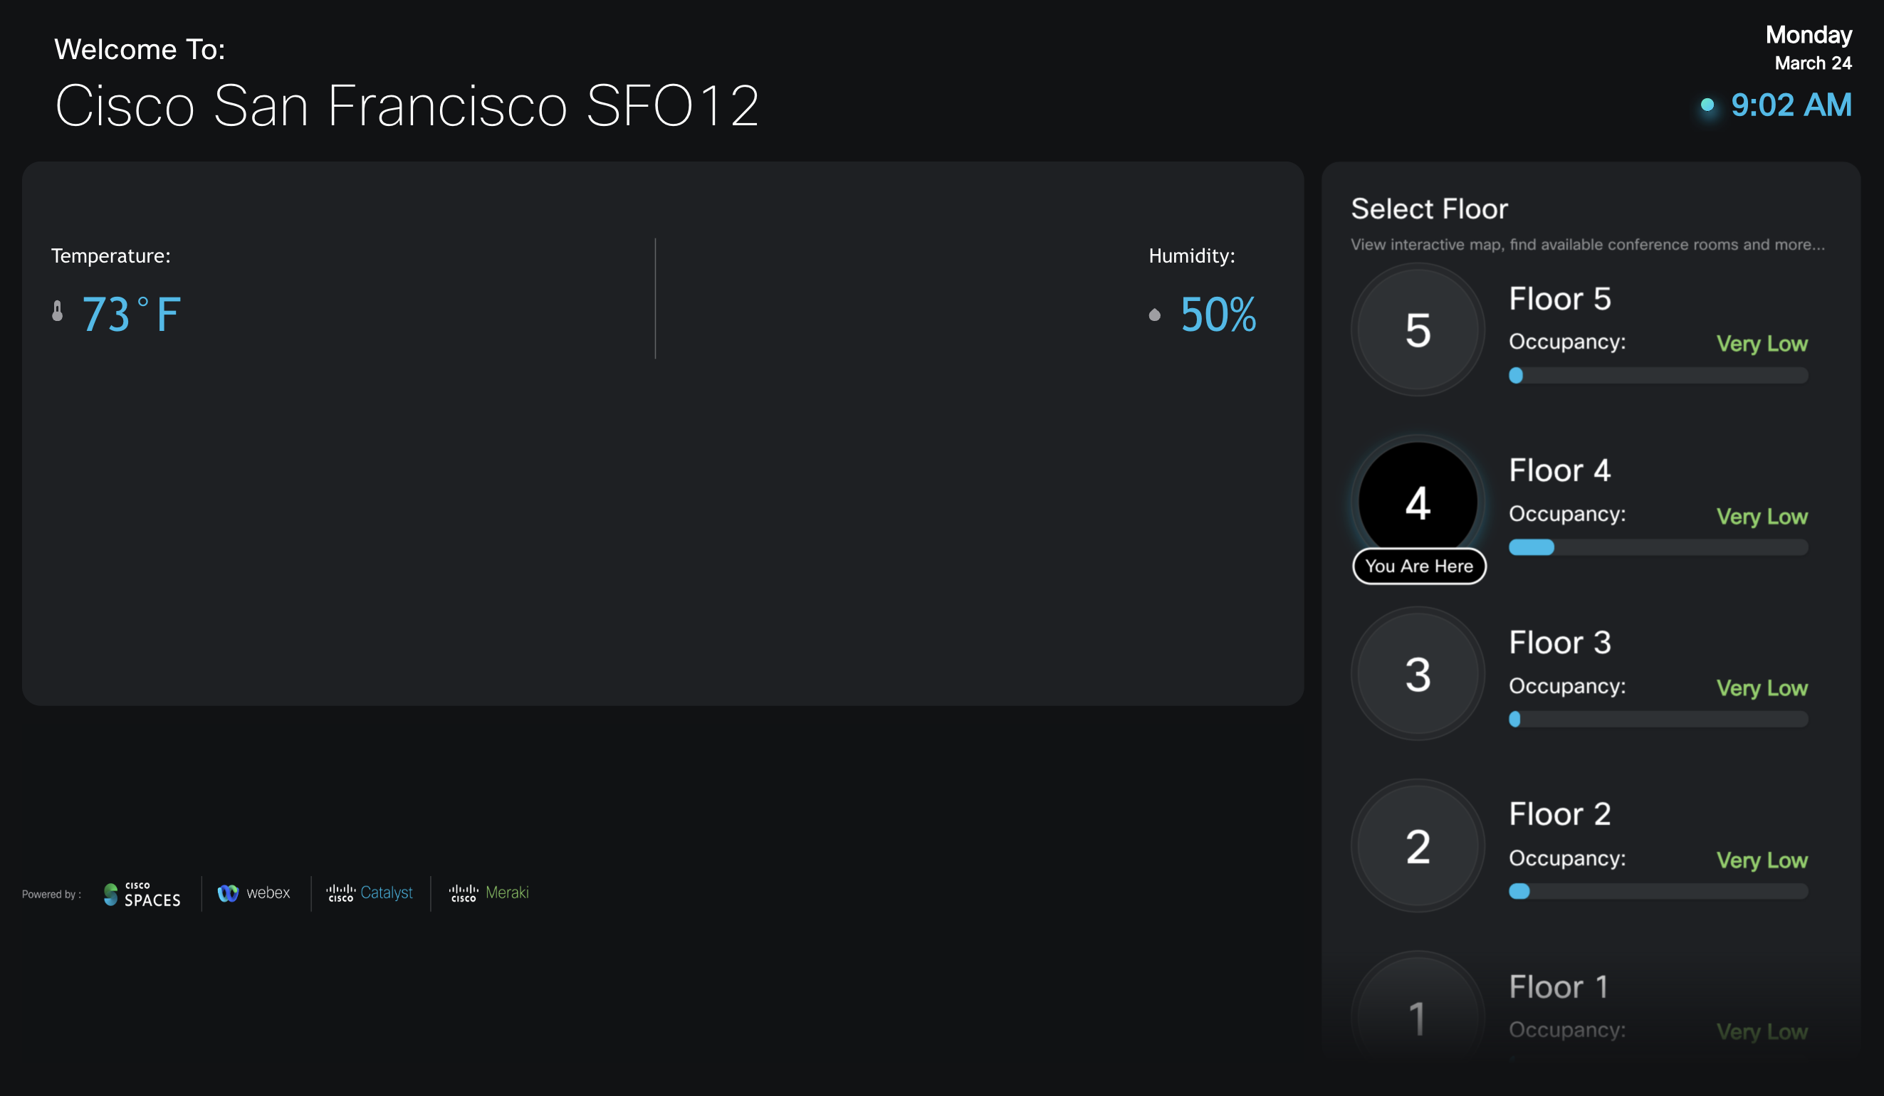Select the Floor 4 circle marked current
The width and height of the screenshot is (1884, 1096).
tap(1417, 502)
